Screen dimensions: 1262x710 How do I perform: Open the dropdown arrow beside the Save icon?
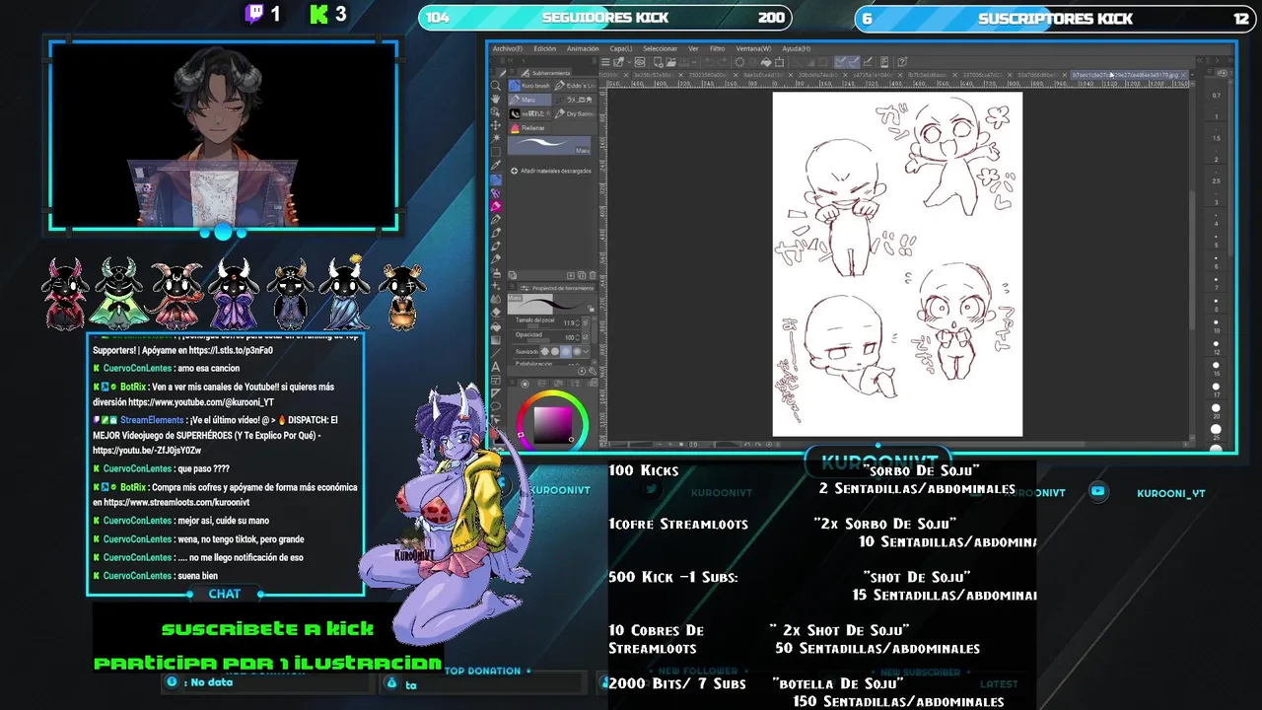tap(694, 62)
